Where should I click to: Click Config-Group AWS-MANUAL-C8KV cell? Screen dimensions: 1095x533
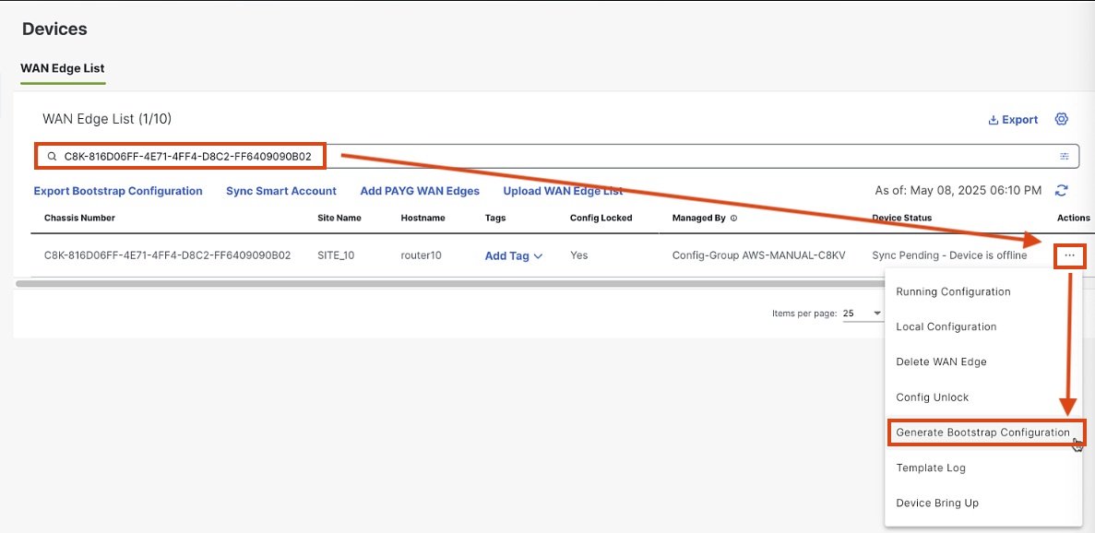758,255
